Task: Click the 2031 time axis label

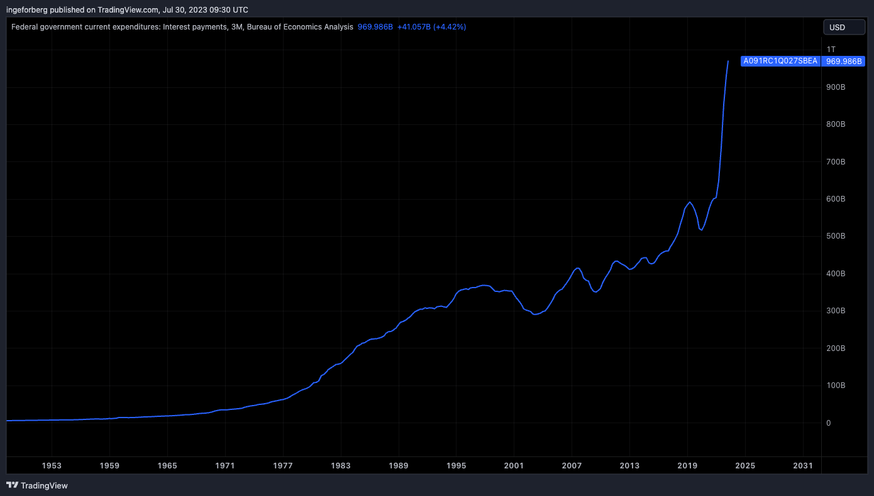Action: tap(803, 466)
